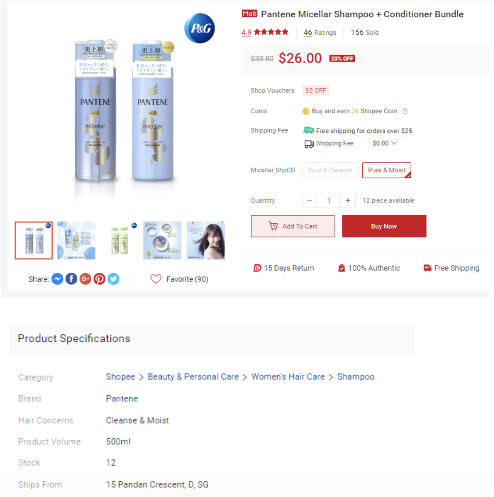Image resolution: width=494 pixels, height=497 pixels.
Task: Click the Add To Cart button
Action: 293,226
